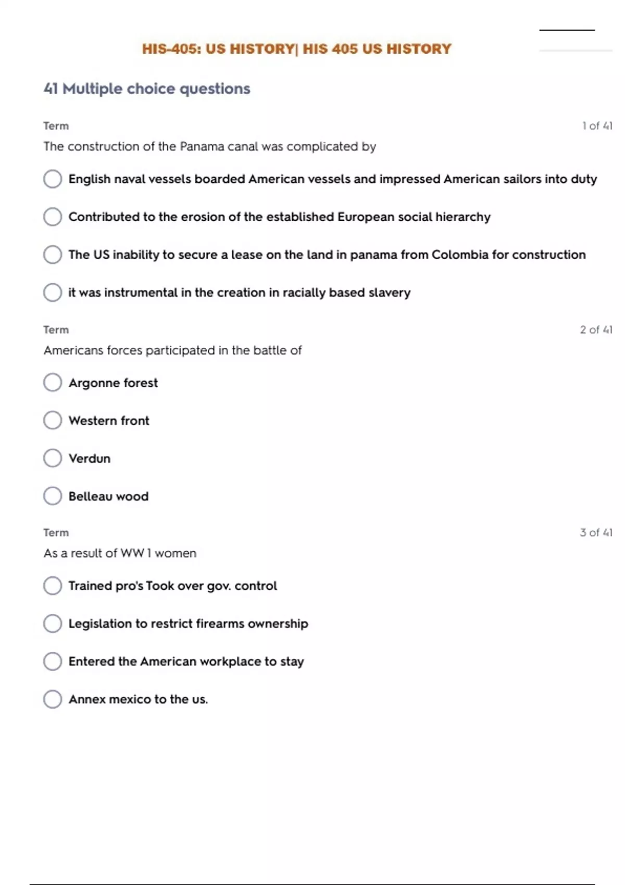
Task: Select the Argonne forest radio button
Action: 53,383
